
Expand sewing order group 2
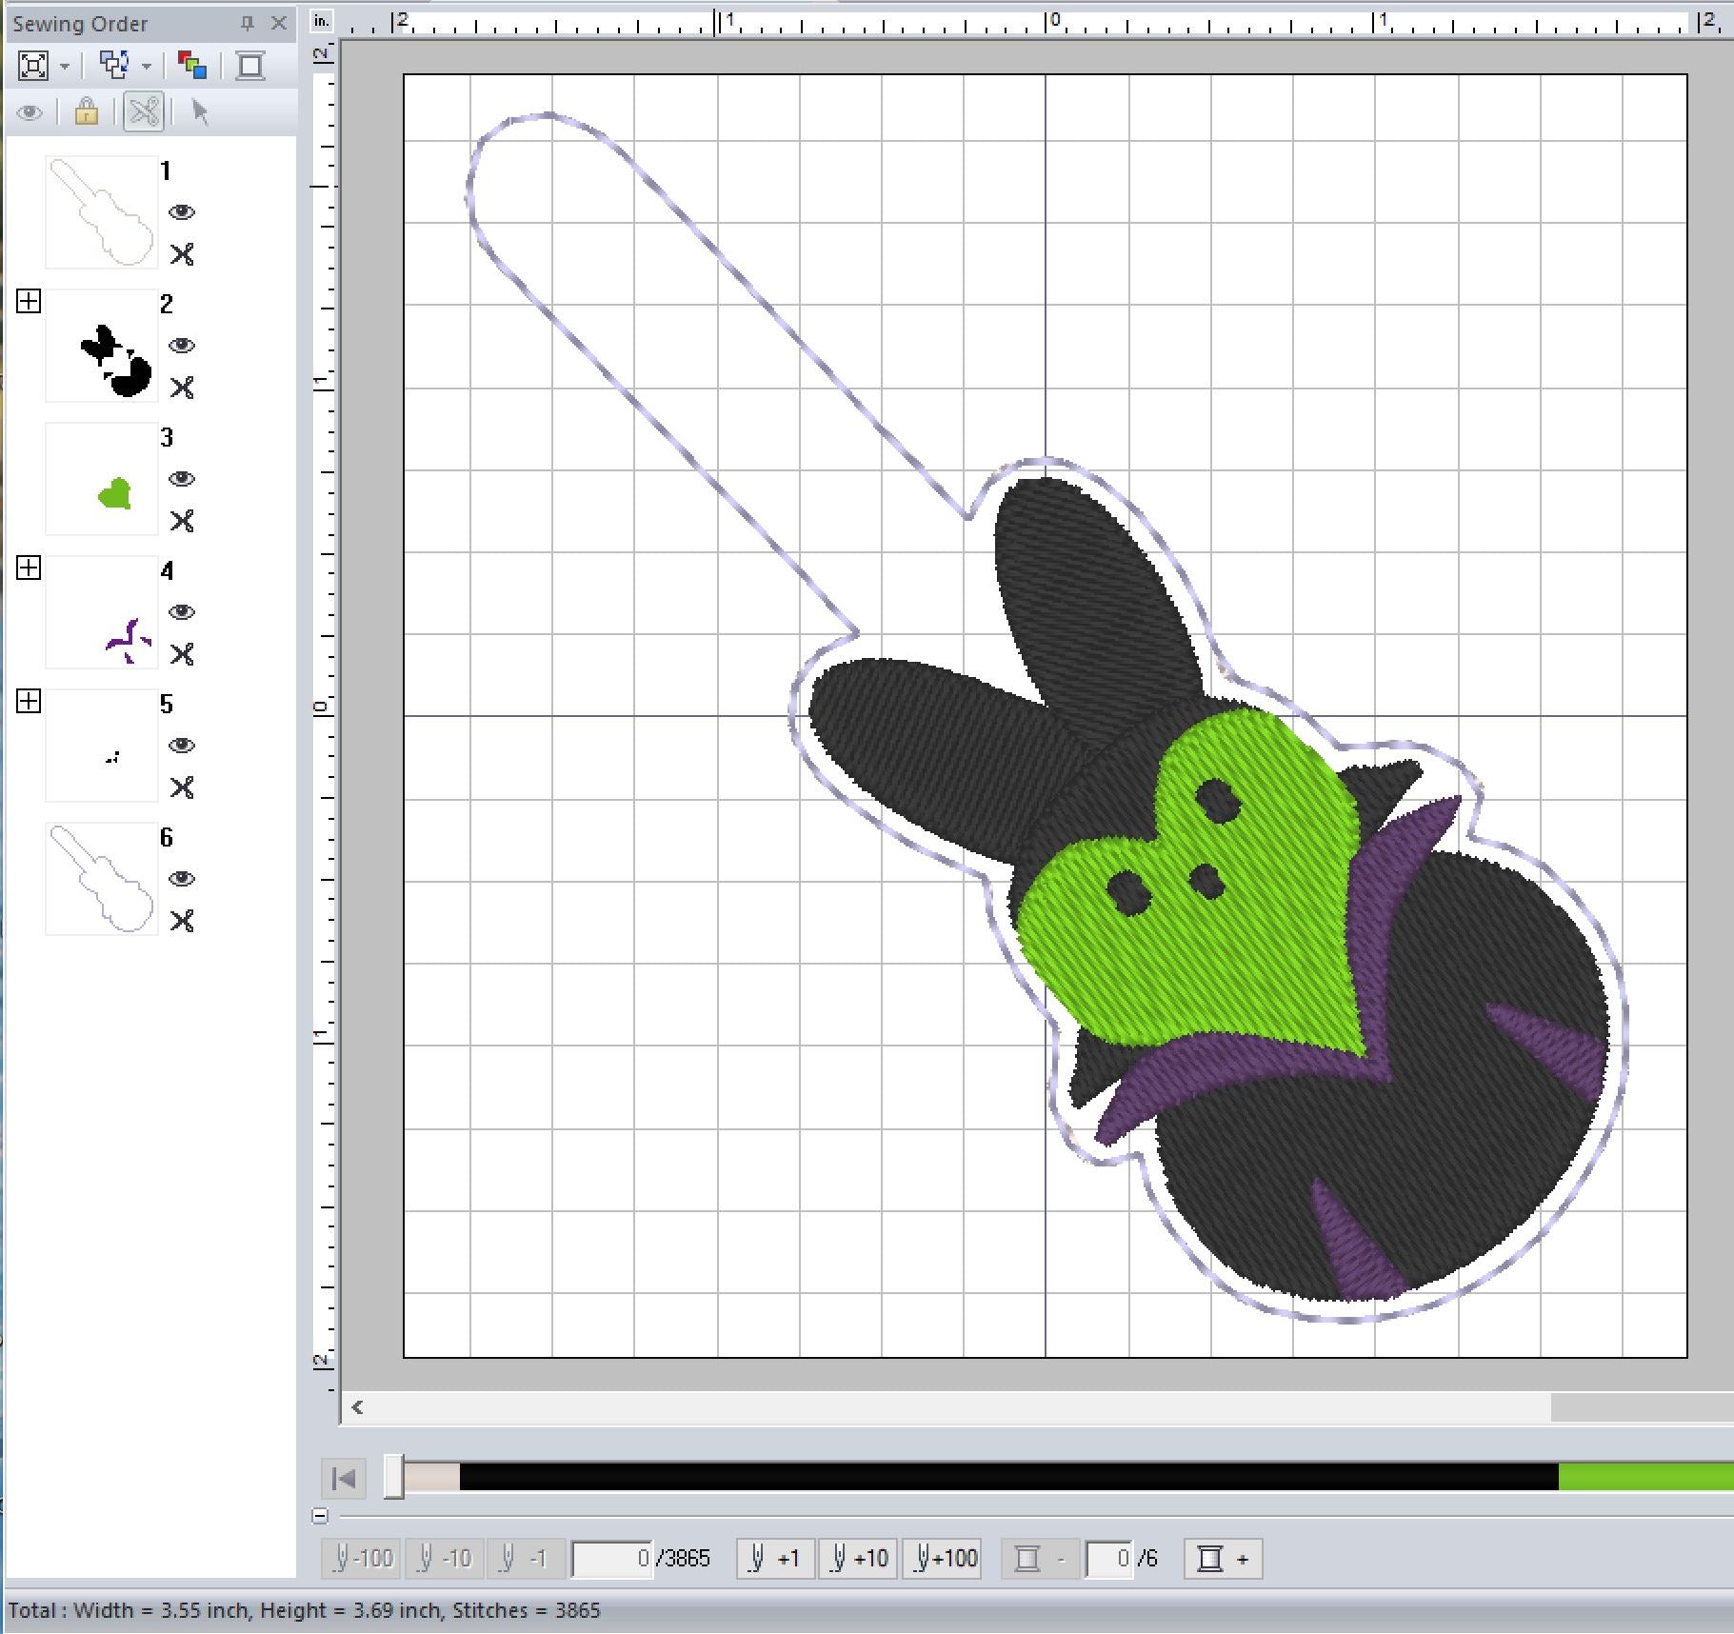[x=29, y=302]
